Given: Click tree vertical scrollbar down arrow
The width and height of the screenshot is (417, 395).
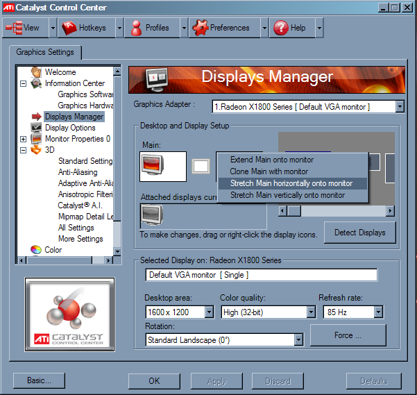Looking at the screenshot, I should pyautogui.click(x=117, y=251).
